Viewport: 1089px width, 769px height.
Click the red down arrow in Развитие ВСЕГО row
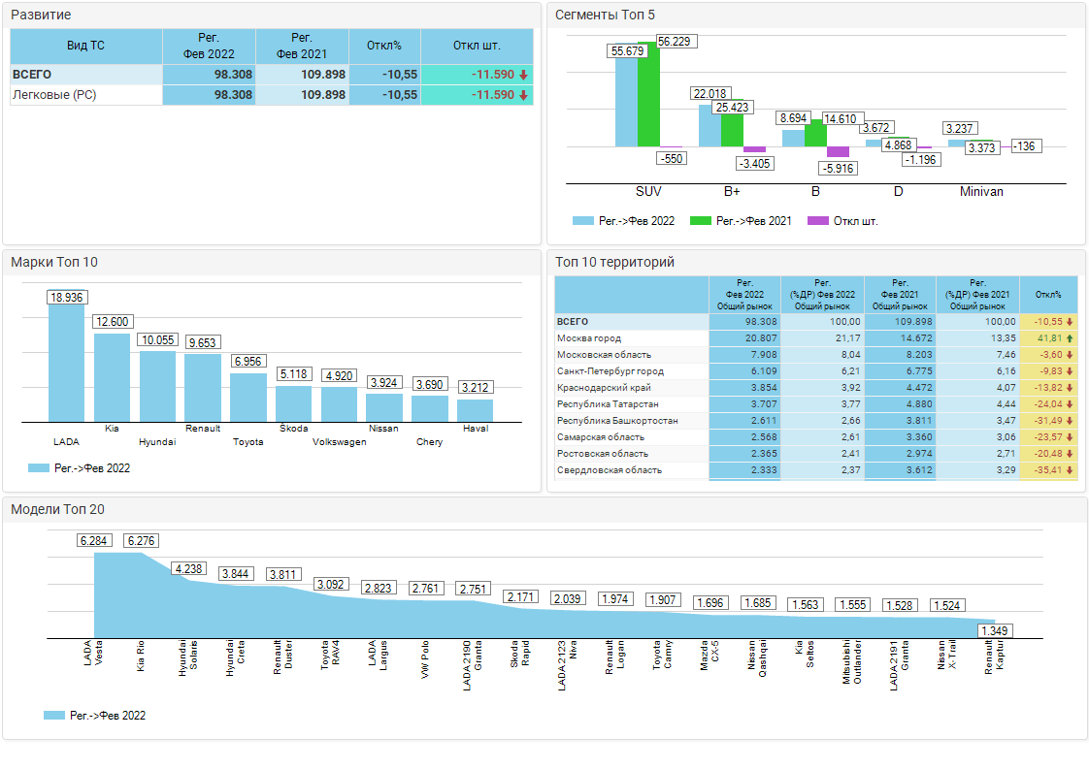click(x=524, y=75)
